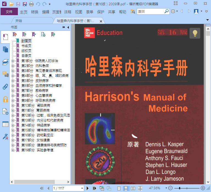211x192 pixels.
Task: Click the lightbulb tips icon
Action: [195, 33]
